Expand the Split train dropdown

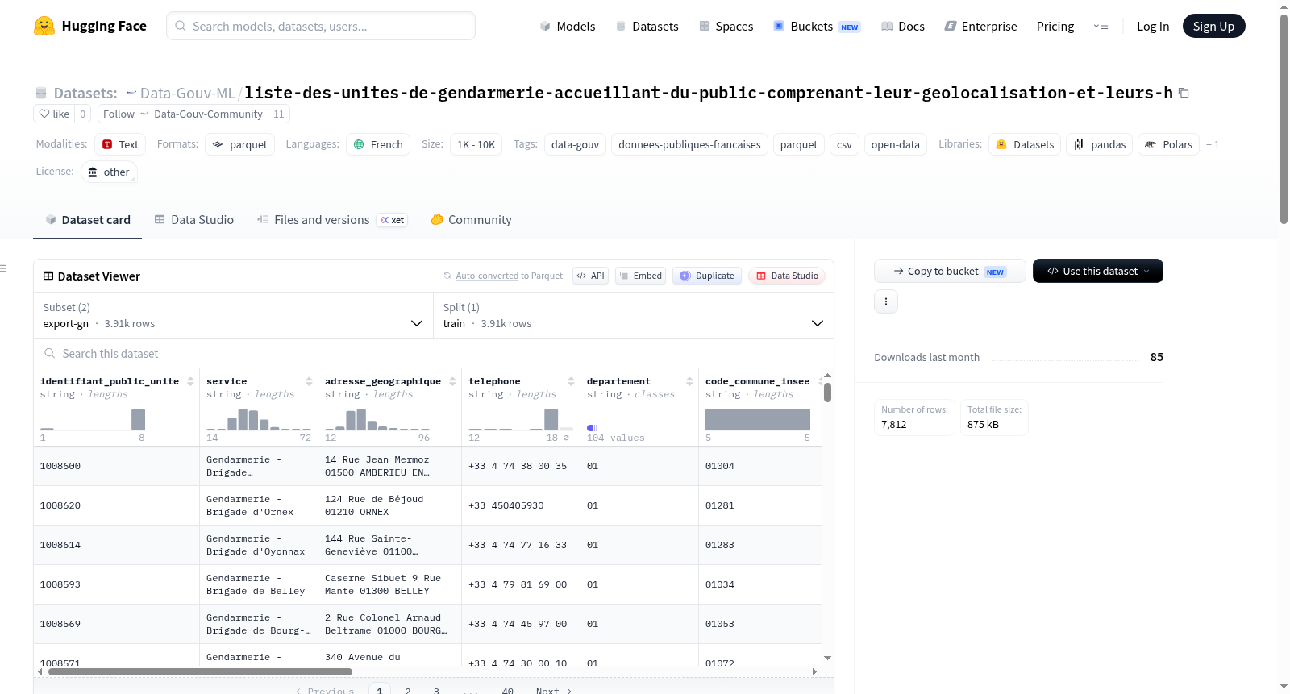[634, 315]
